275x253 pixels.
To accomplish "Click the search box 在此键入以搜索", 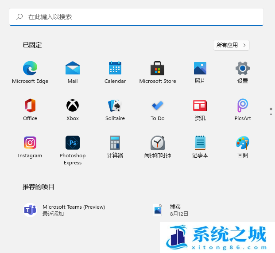I will 136,17.
